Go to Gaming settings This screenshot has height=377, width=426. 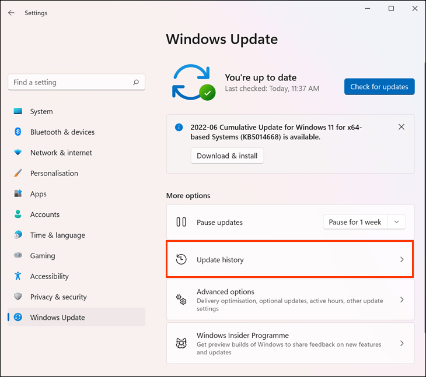coord(76,255)
